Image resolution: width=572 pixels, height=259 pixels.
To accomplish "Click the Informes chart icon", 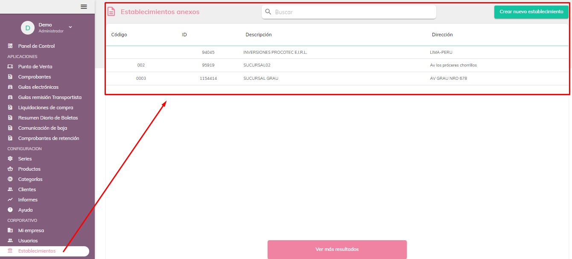I will [10, 200].
